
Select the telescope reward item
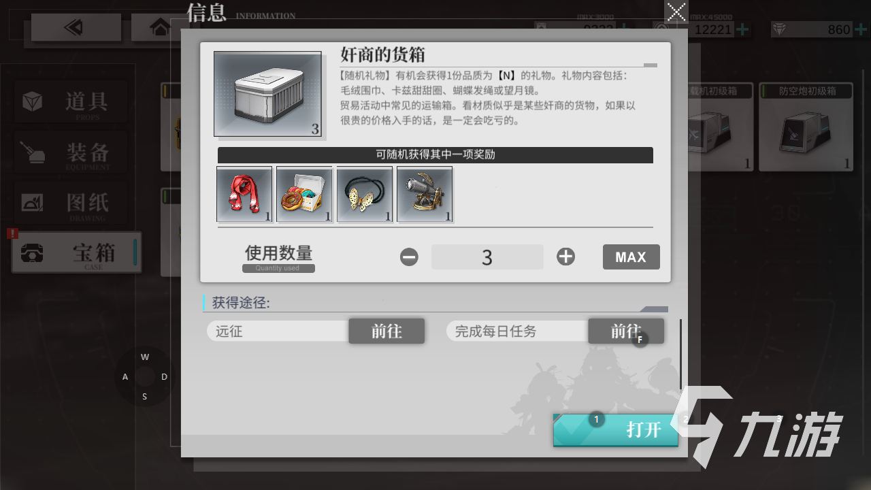424,195
